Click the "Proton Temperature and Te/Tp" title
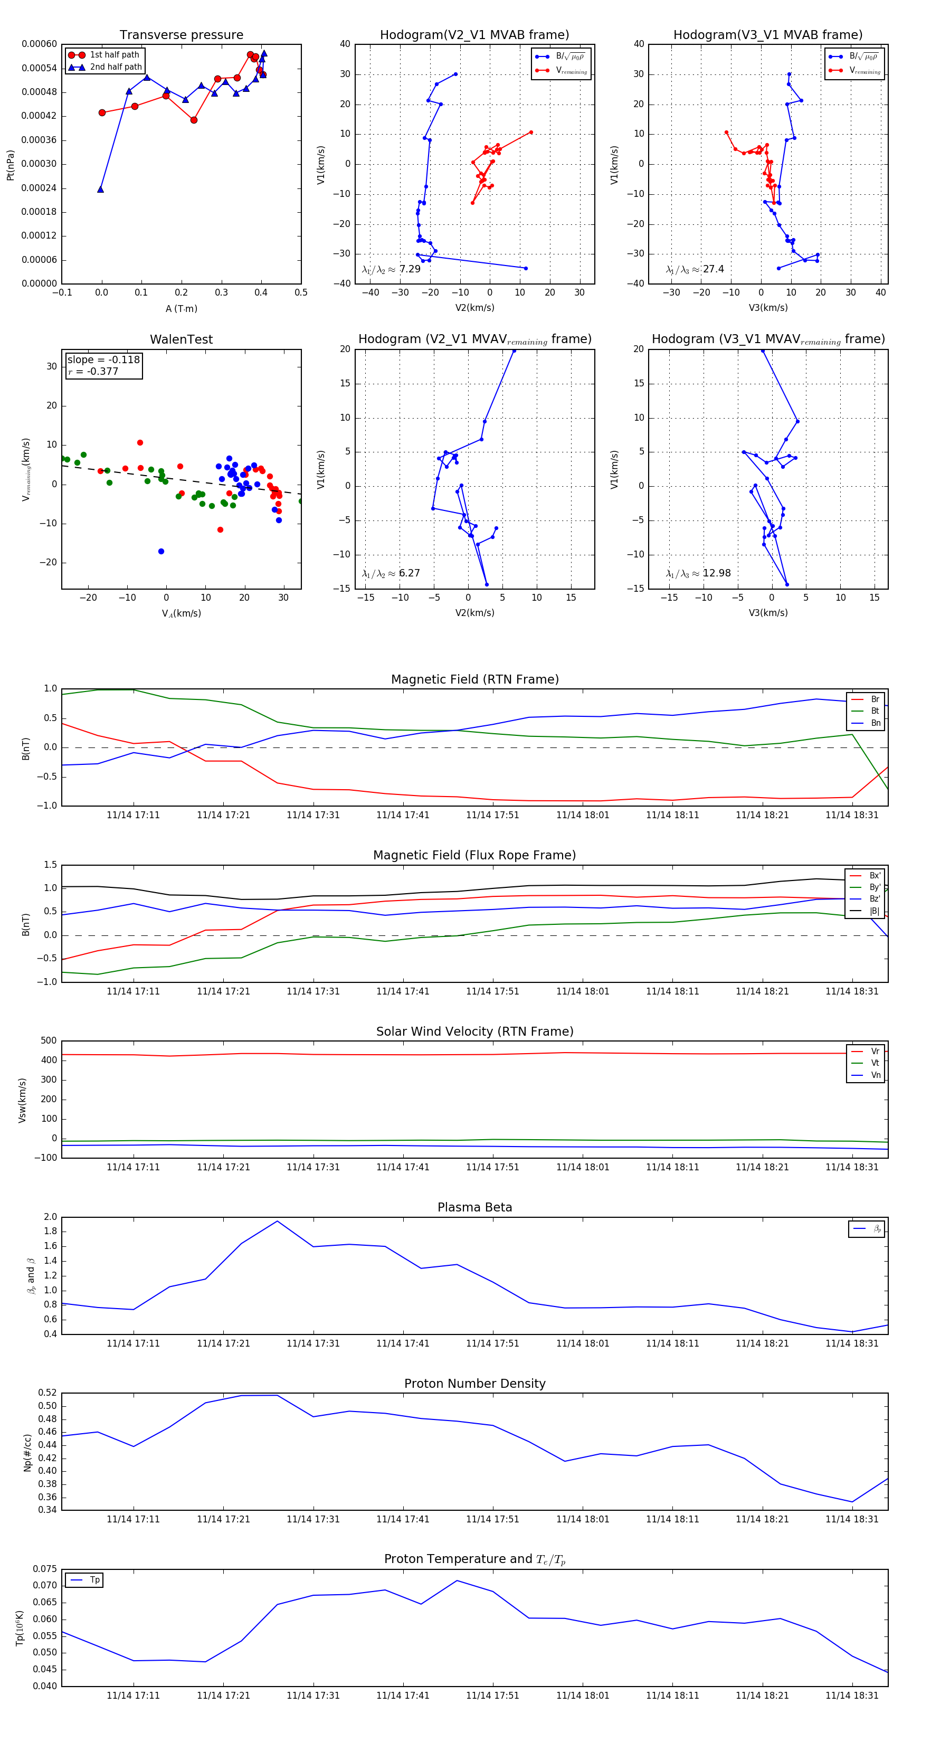This screenshot has width=950, height=1742. point(474,1559)
